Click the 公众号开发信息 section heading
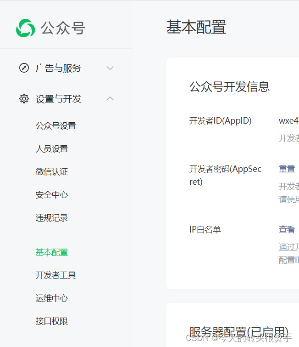 click(229, 86)
